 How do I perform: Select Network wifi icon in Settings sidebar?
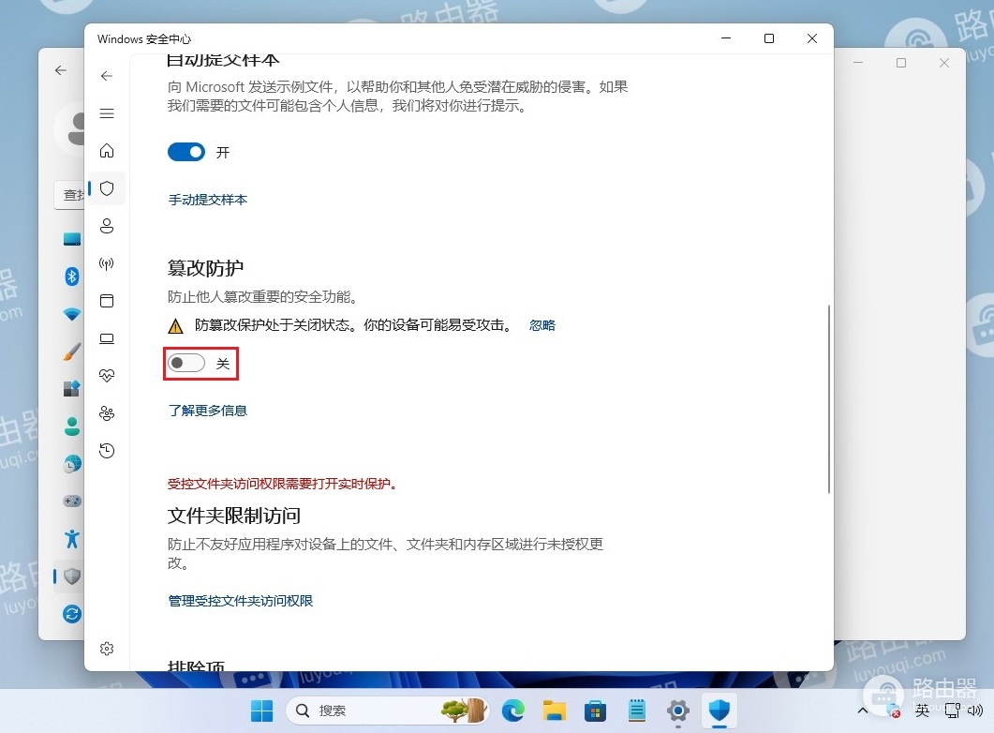coord(71,314)
